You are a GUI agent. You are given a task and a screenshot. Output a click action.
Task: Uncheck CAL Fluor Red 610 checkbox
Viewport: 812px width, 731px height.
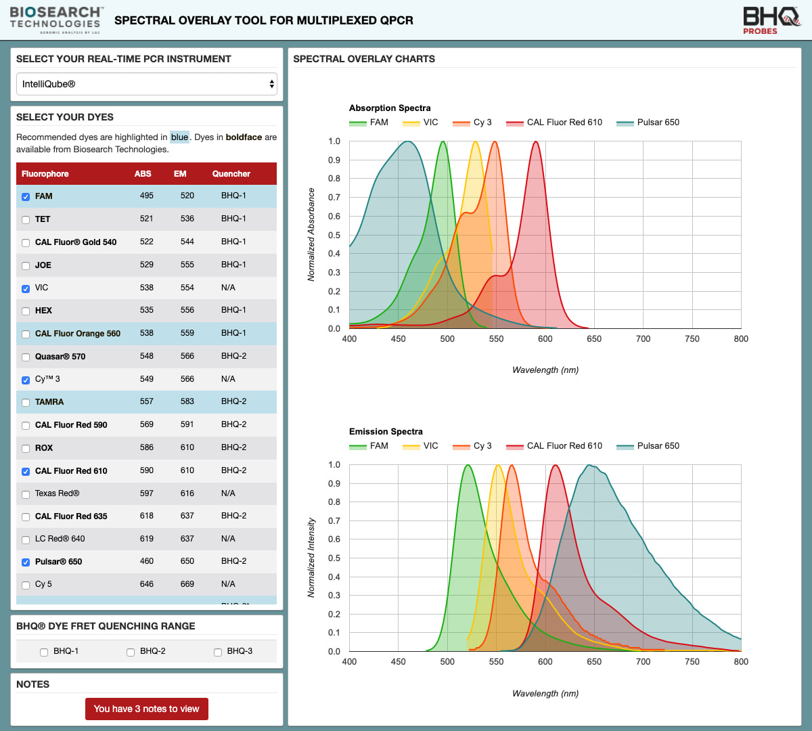click(x=26, y=472)
